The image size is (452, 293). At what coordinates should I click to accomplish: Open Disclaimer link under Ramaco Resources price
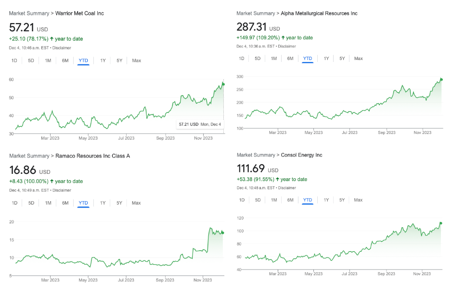click(x=62, y=190)
